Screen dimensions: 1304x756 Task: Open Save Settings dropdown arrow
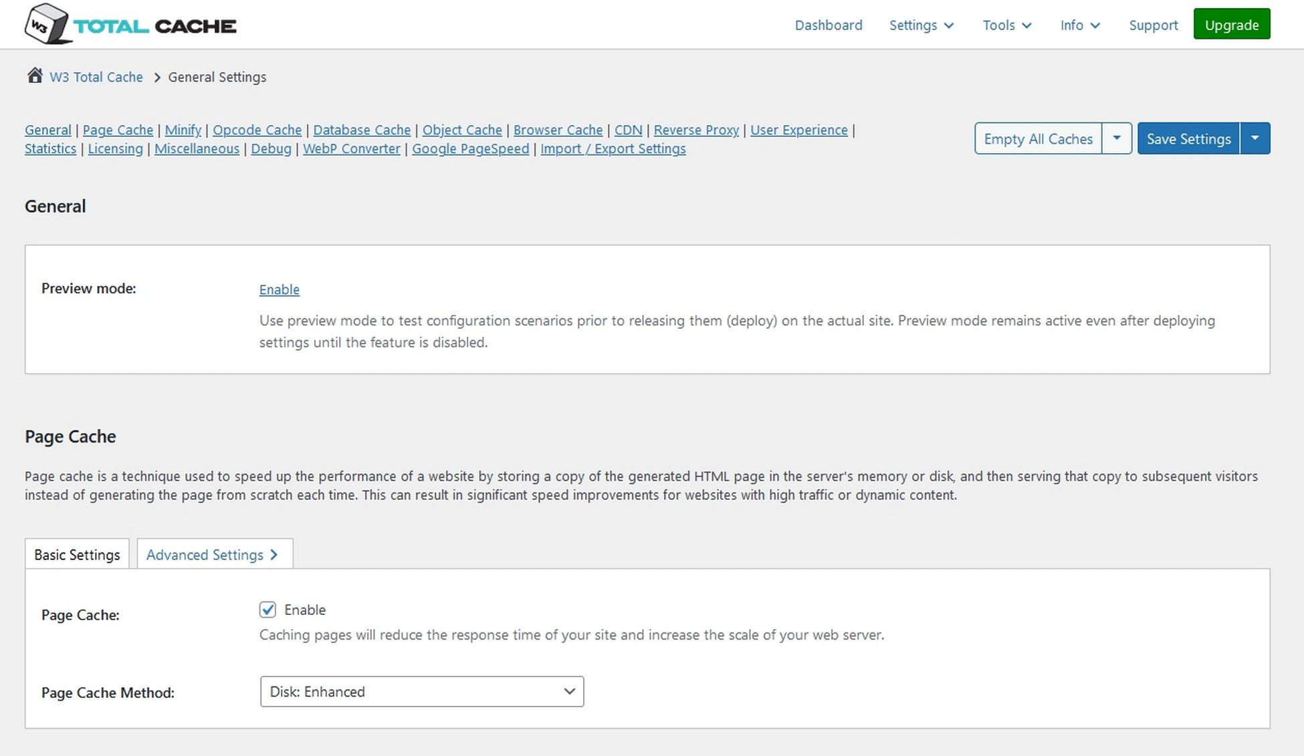coord(1255,138)
